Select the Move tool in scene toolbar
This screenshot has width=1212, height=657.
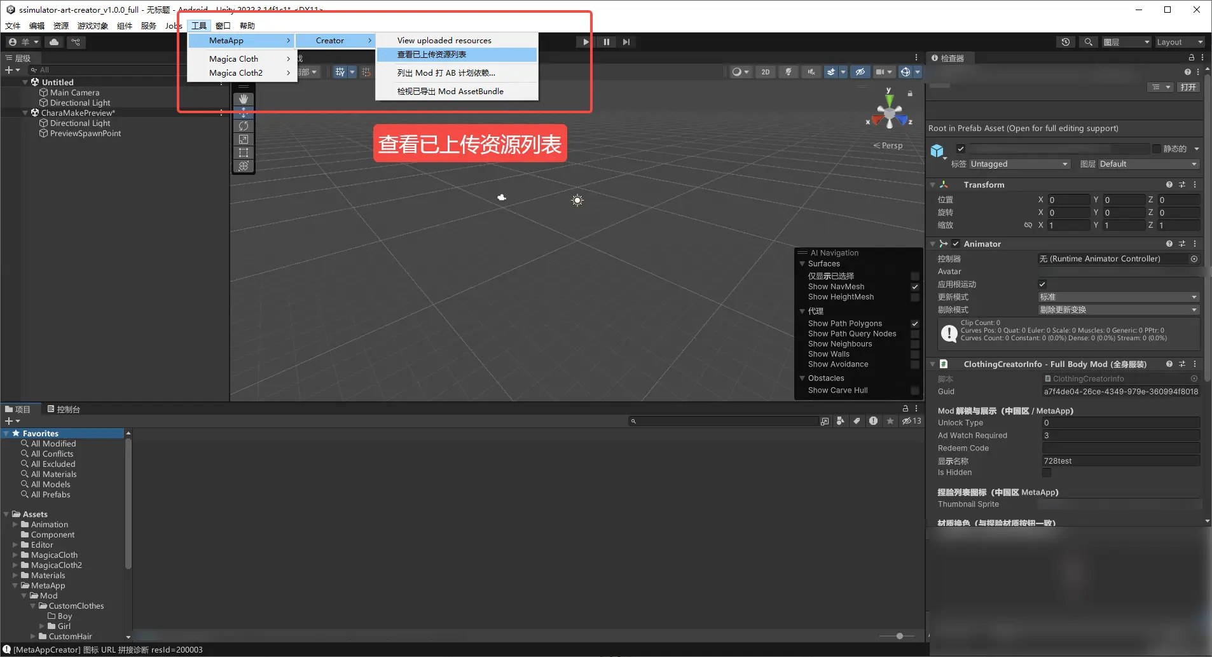coord(244,113)
